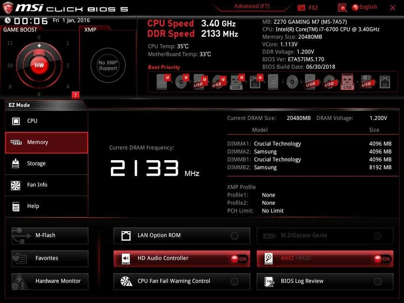Viewport: 404px width, 303px height.
Task: Click the XMP Profile1 None value
Action: (x=268, y=195)
